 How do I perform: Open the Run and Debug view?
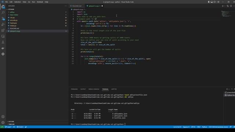tap(3, 25)
